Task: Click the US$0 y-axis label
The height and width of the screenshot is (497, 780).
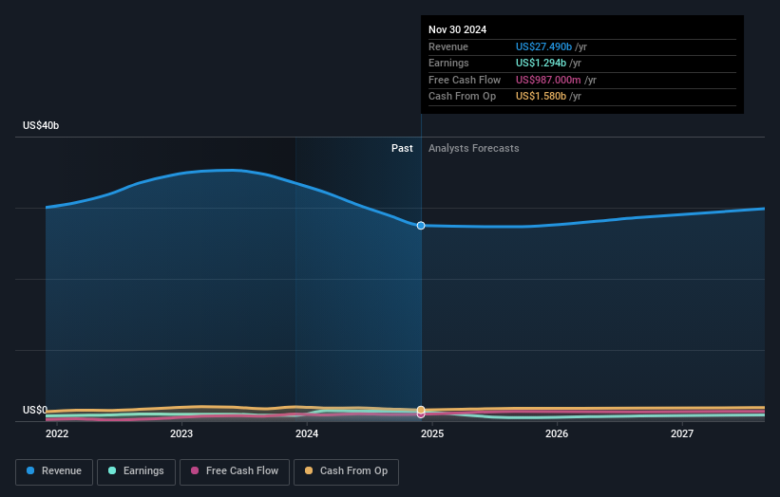Action: point(35,410)
